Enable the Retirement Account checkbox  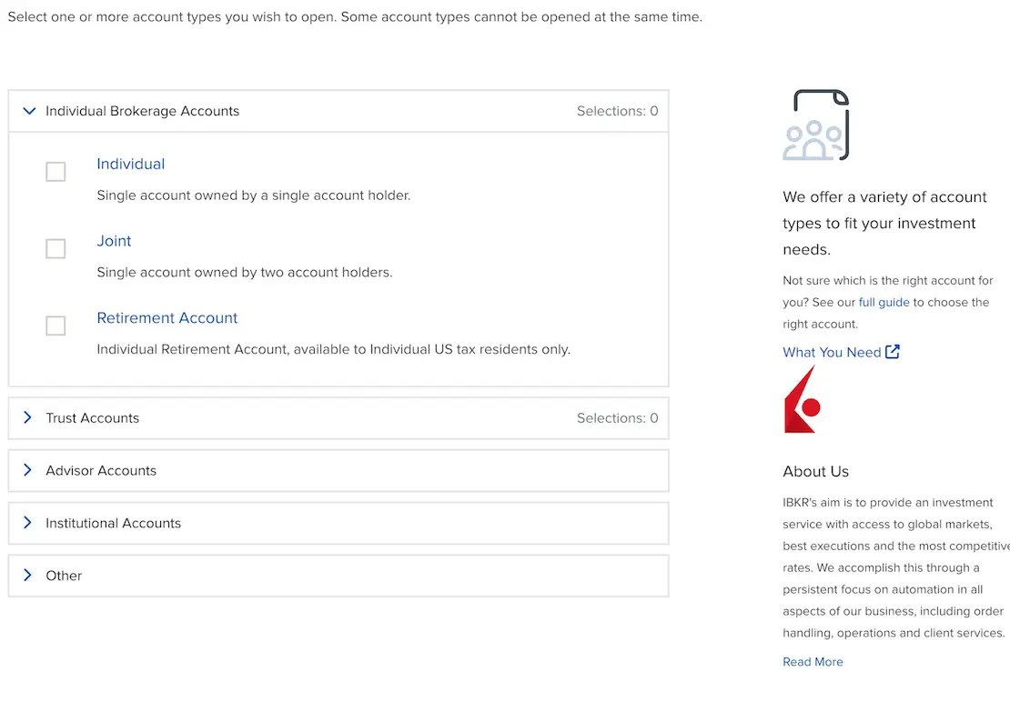[56, 326]
